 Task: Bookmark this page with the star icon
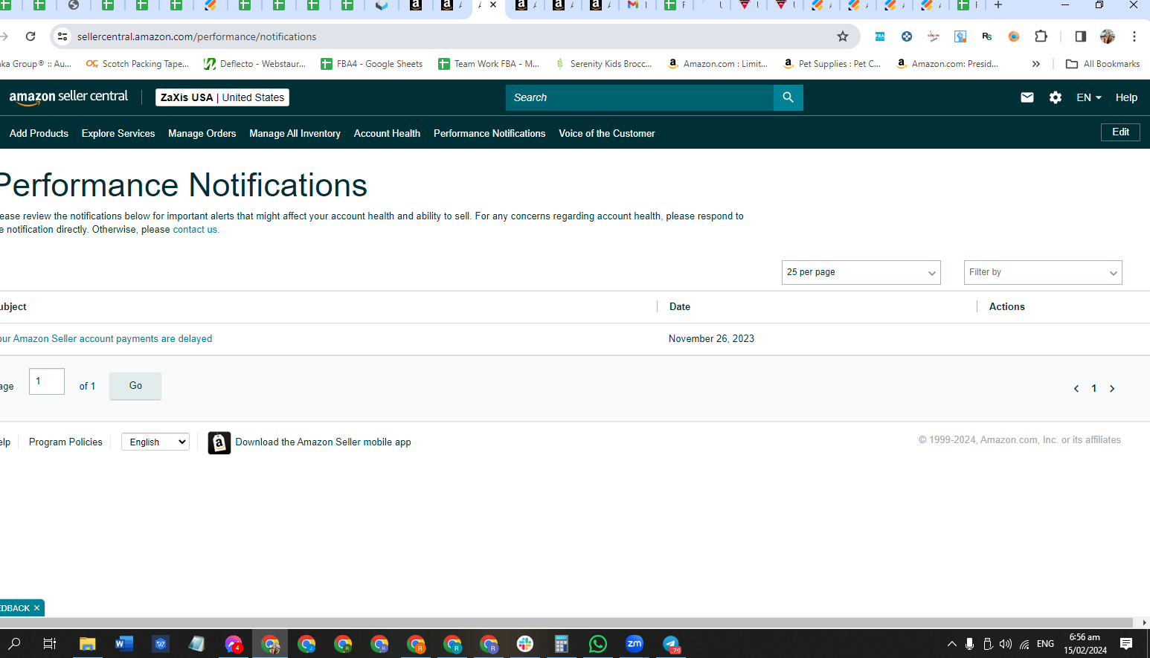pyautogui.click(x=843, y=36)
